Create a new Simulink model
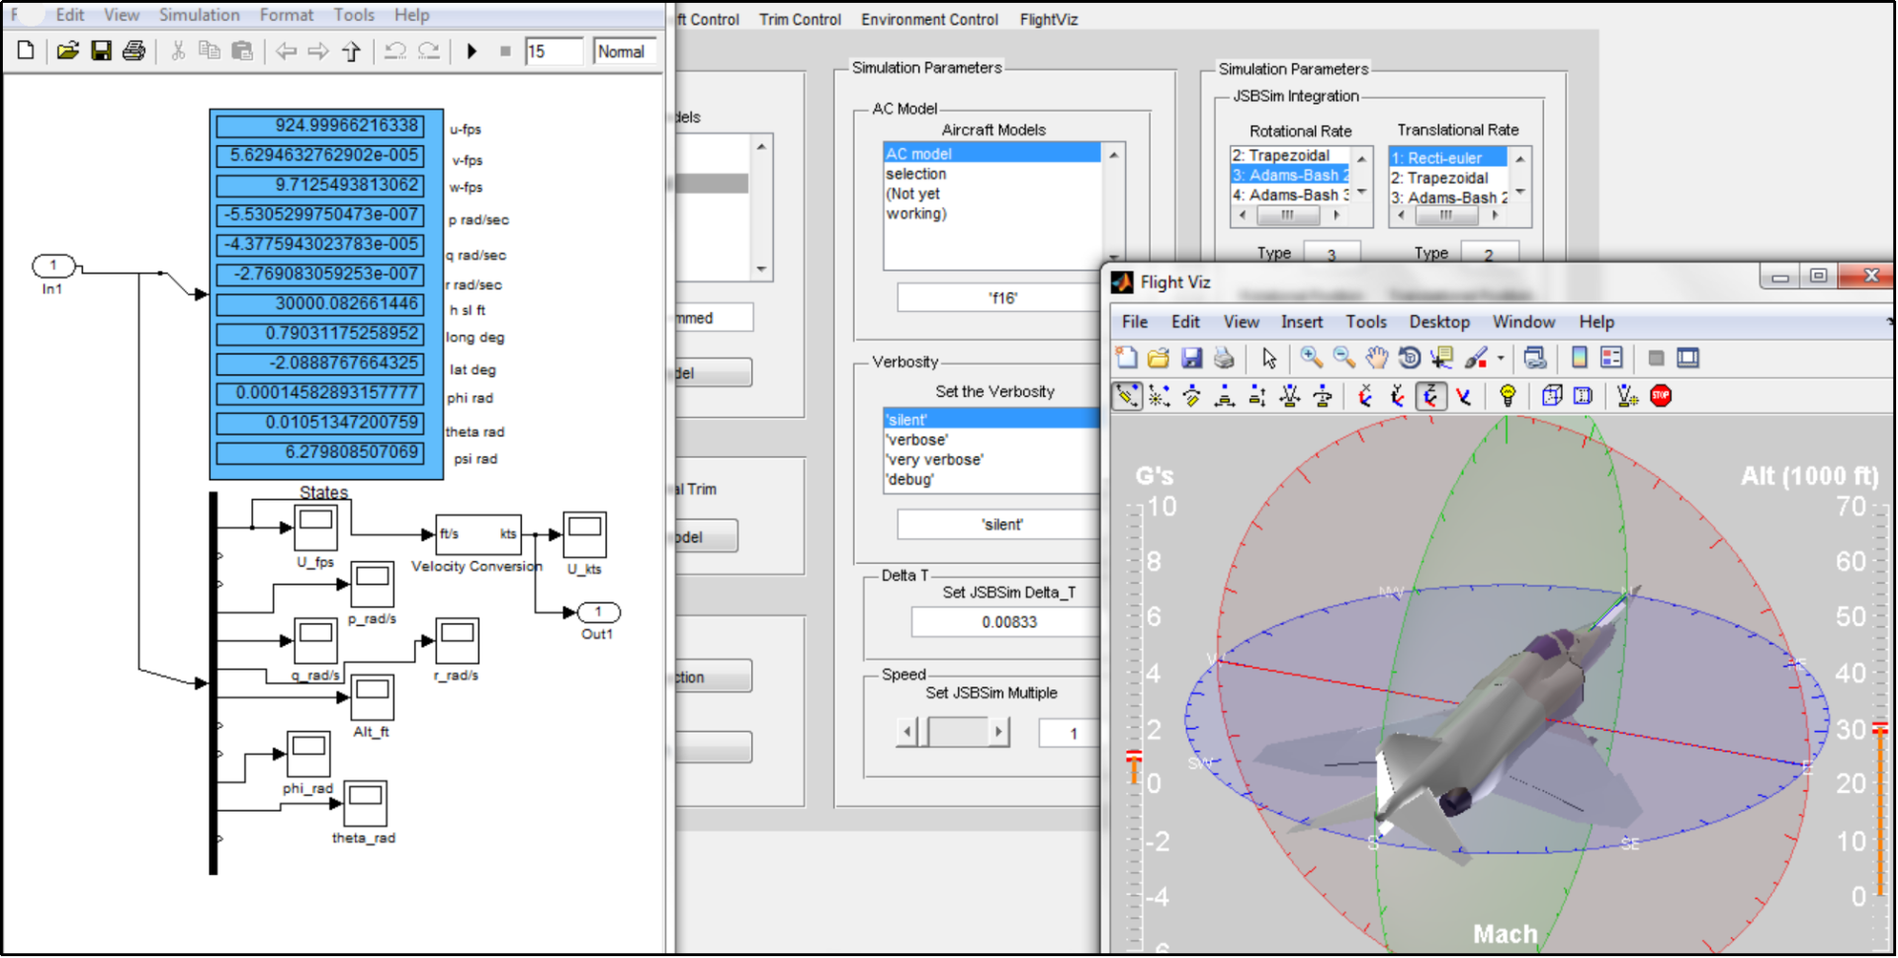Screen dimensions: 1898x958 [26, 50]
